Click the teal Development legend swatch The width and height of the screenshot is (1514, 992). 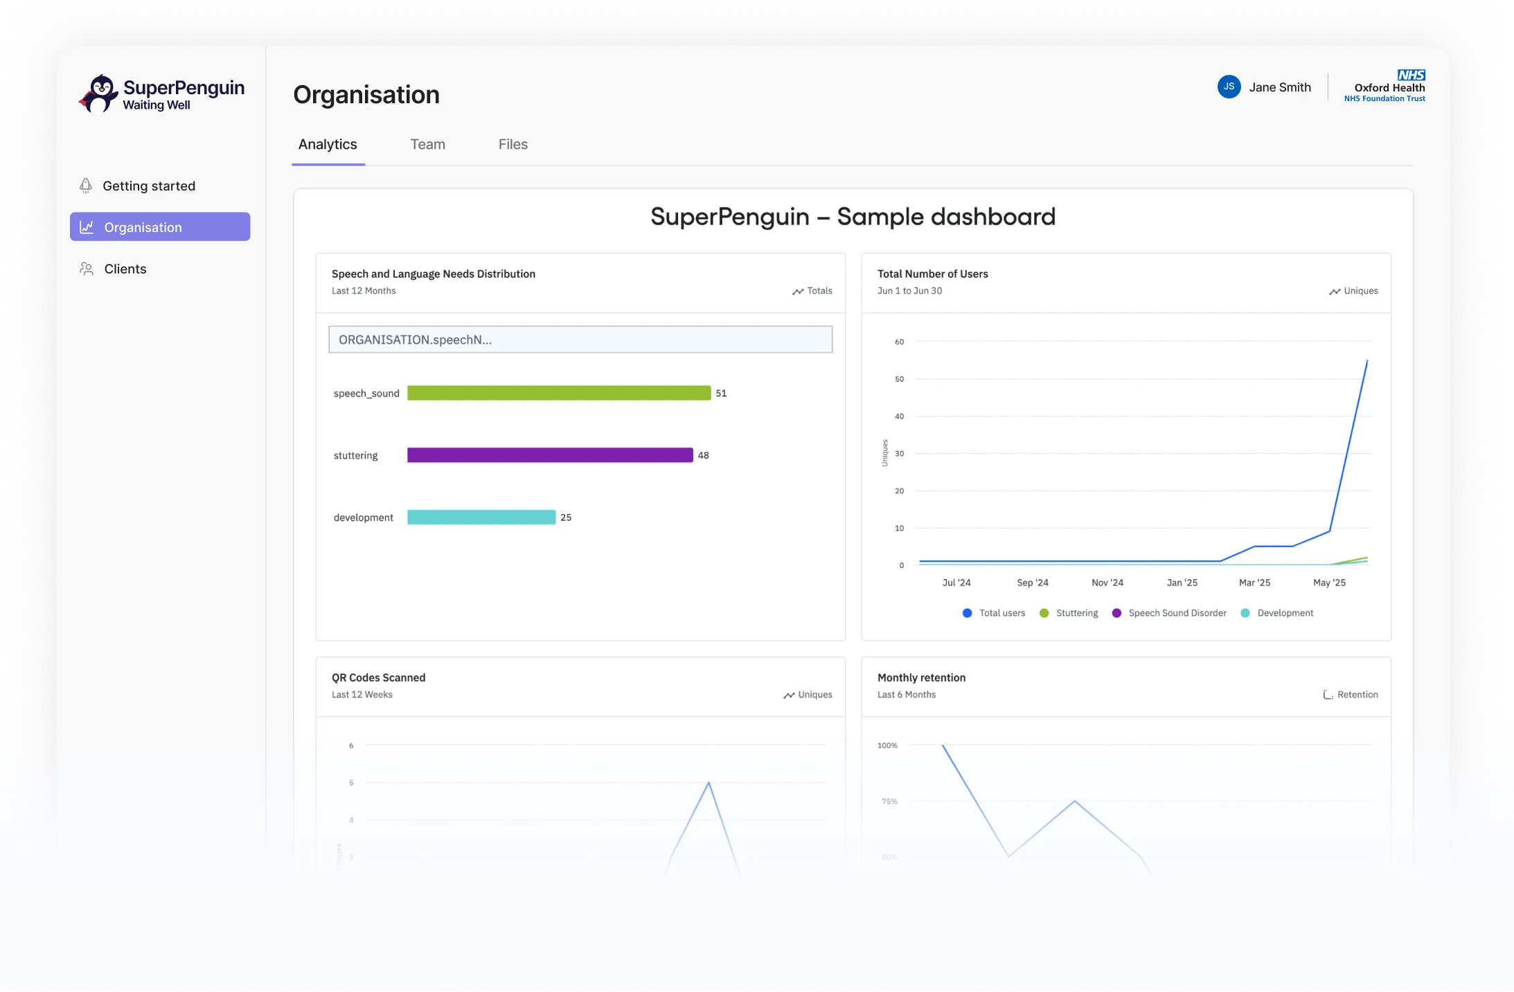click(x=1245, y=613)
